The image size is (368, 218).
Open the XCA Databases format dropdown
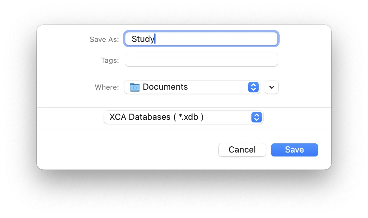[183, 117]
